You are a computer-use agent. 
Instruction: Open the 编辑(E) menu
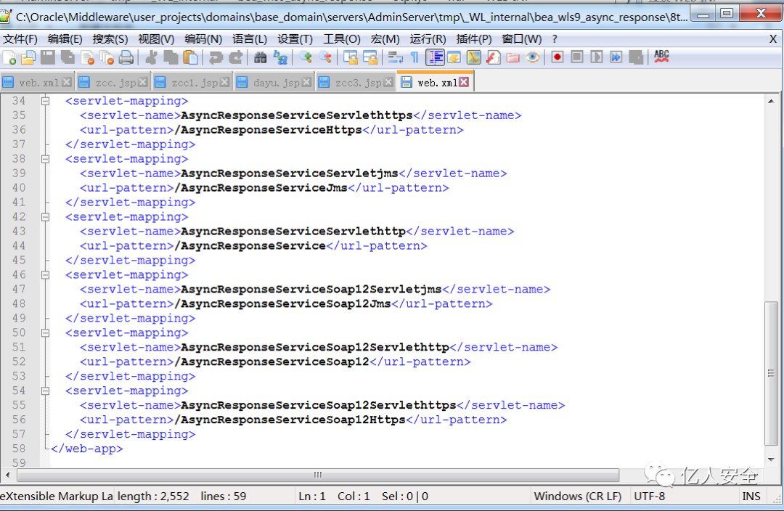[65, 39]
